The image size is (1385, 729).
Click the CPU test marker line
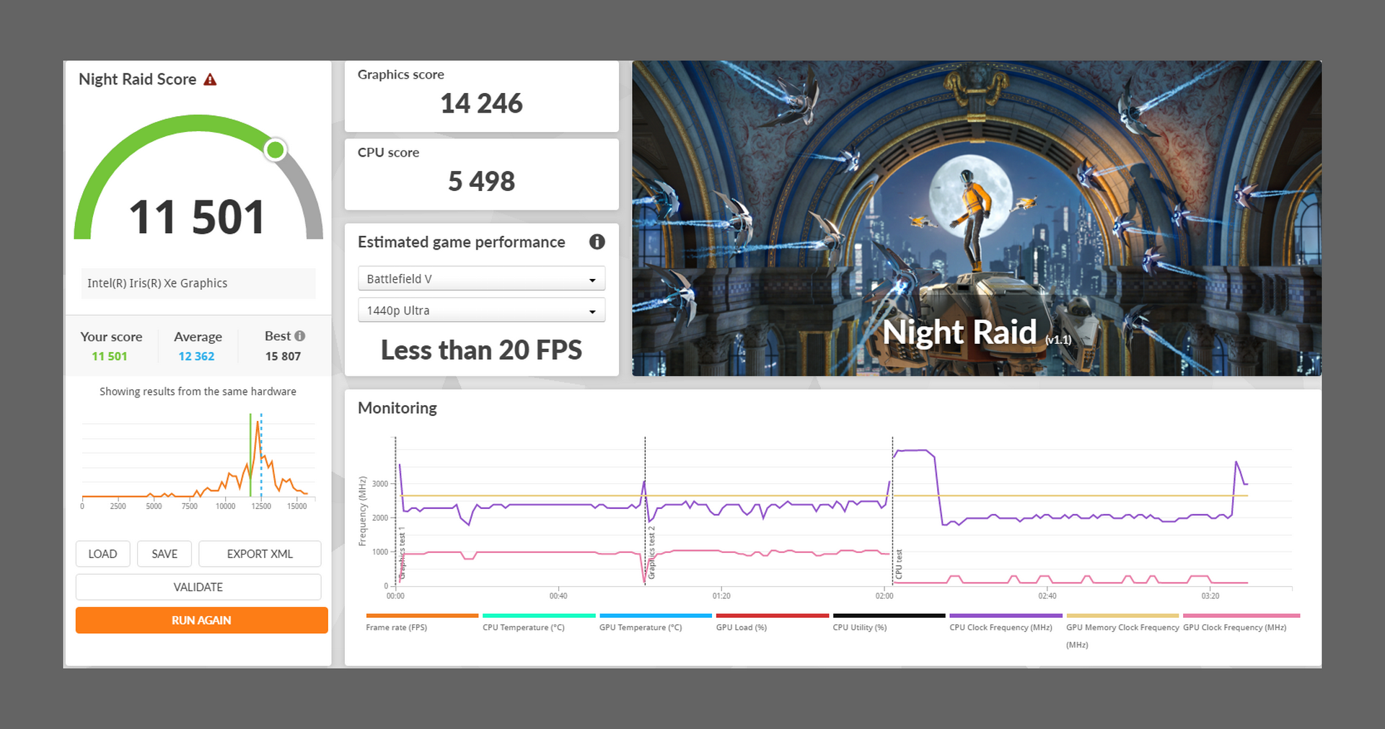tap(892, 512)
